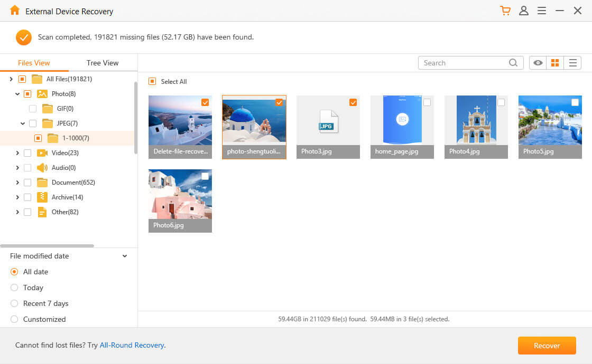Open the user account icon
592x364 pixels.
pos(524,10)
